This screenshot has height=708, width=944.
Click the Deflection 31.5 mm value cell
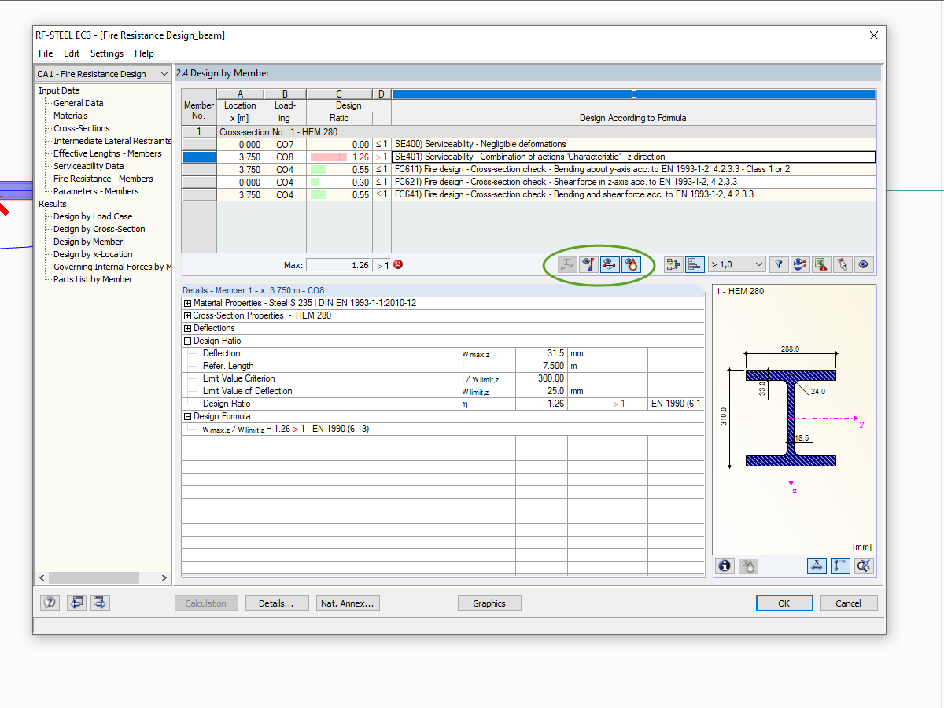click(541, 353)
